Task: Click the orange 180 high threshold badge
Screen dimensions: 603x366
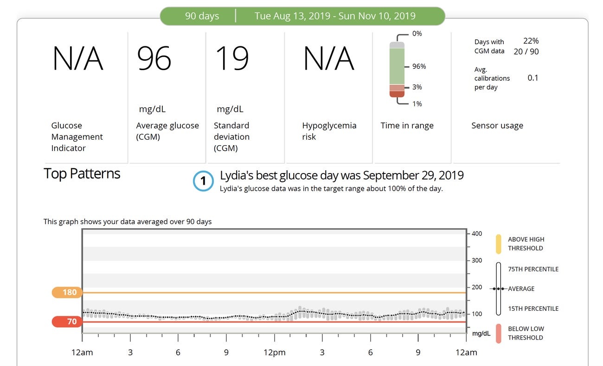Action: coord(67,293)
